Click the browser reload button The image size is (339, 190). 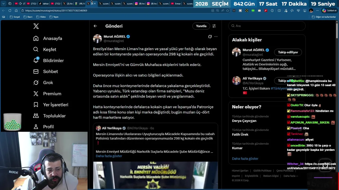(10, 11)
